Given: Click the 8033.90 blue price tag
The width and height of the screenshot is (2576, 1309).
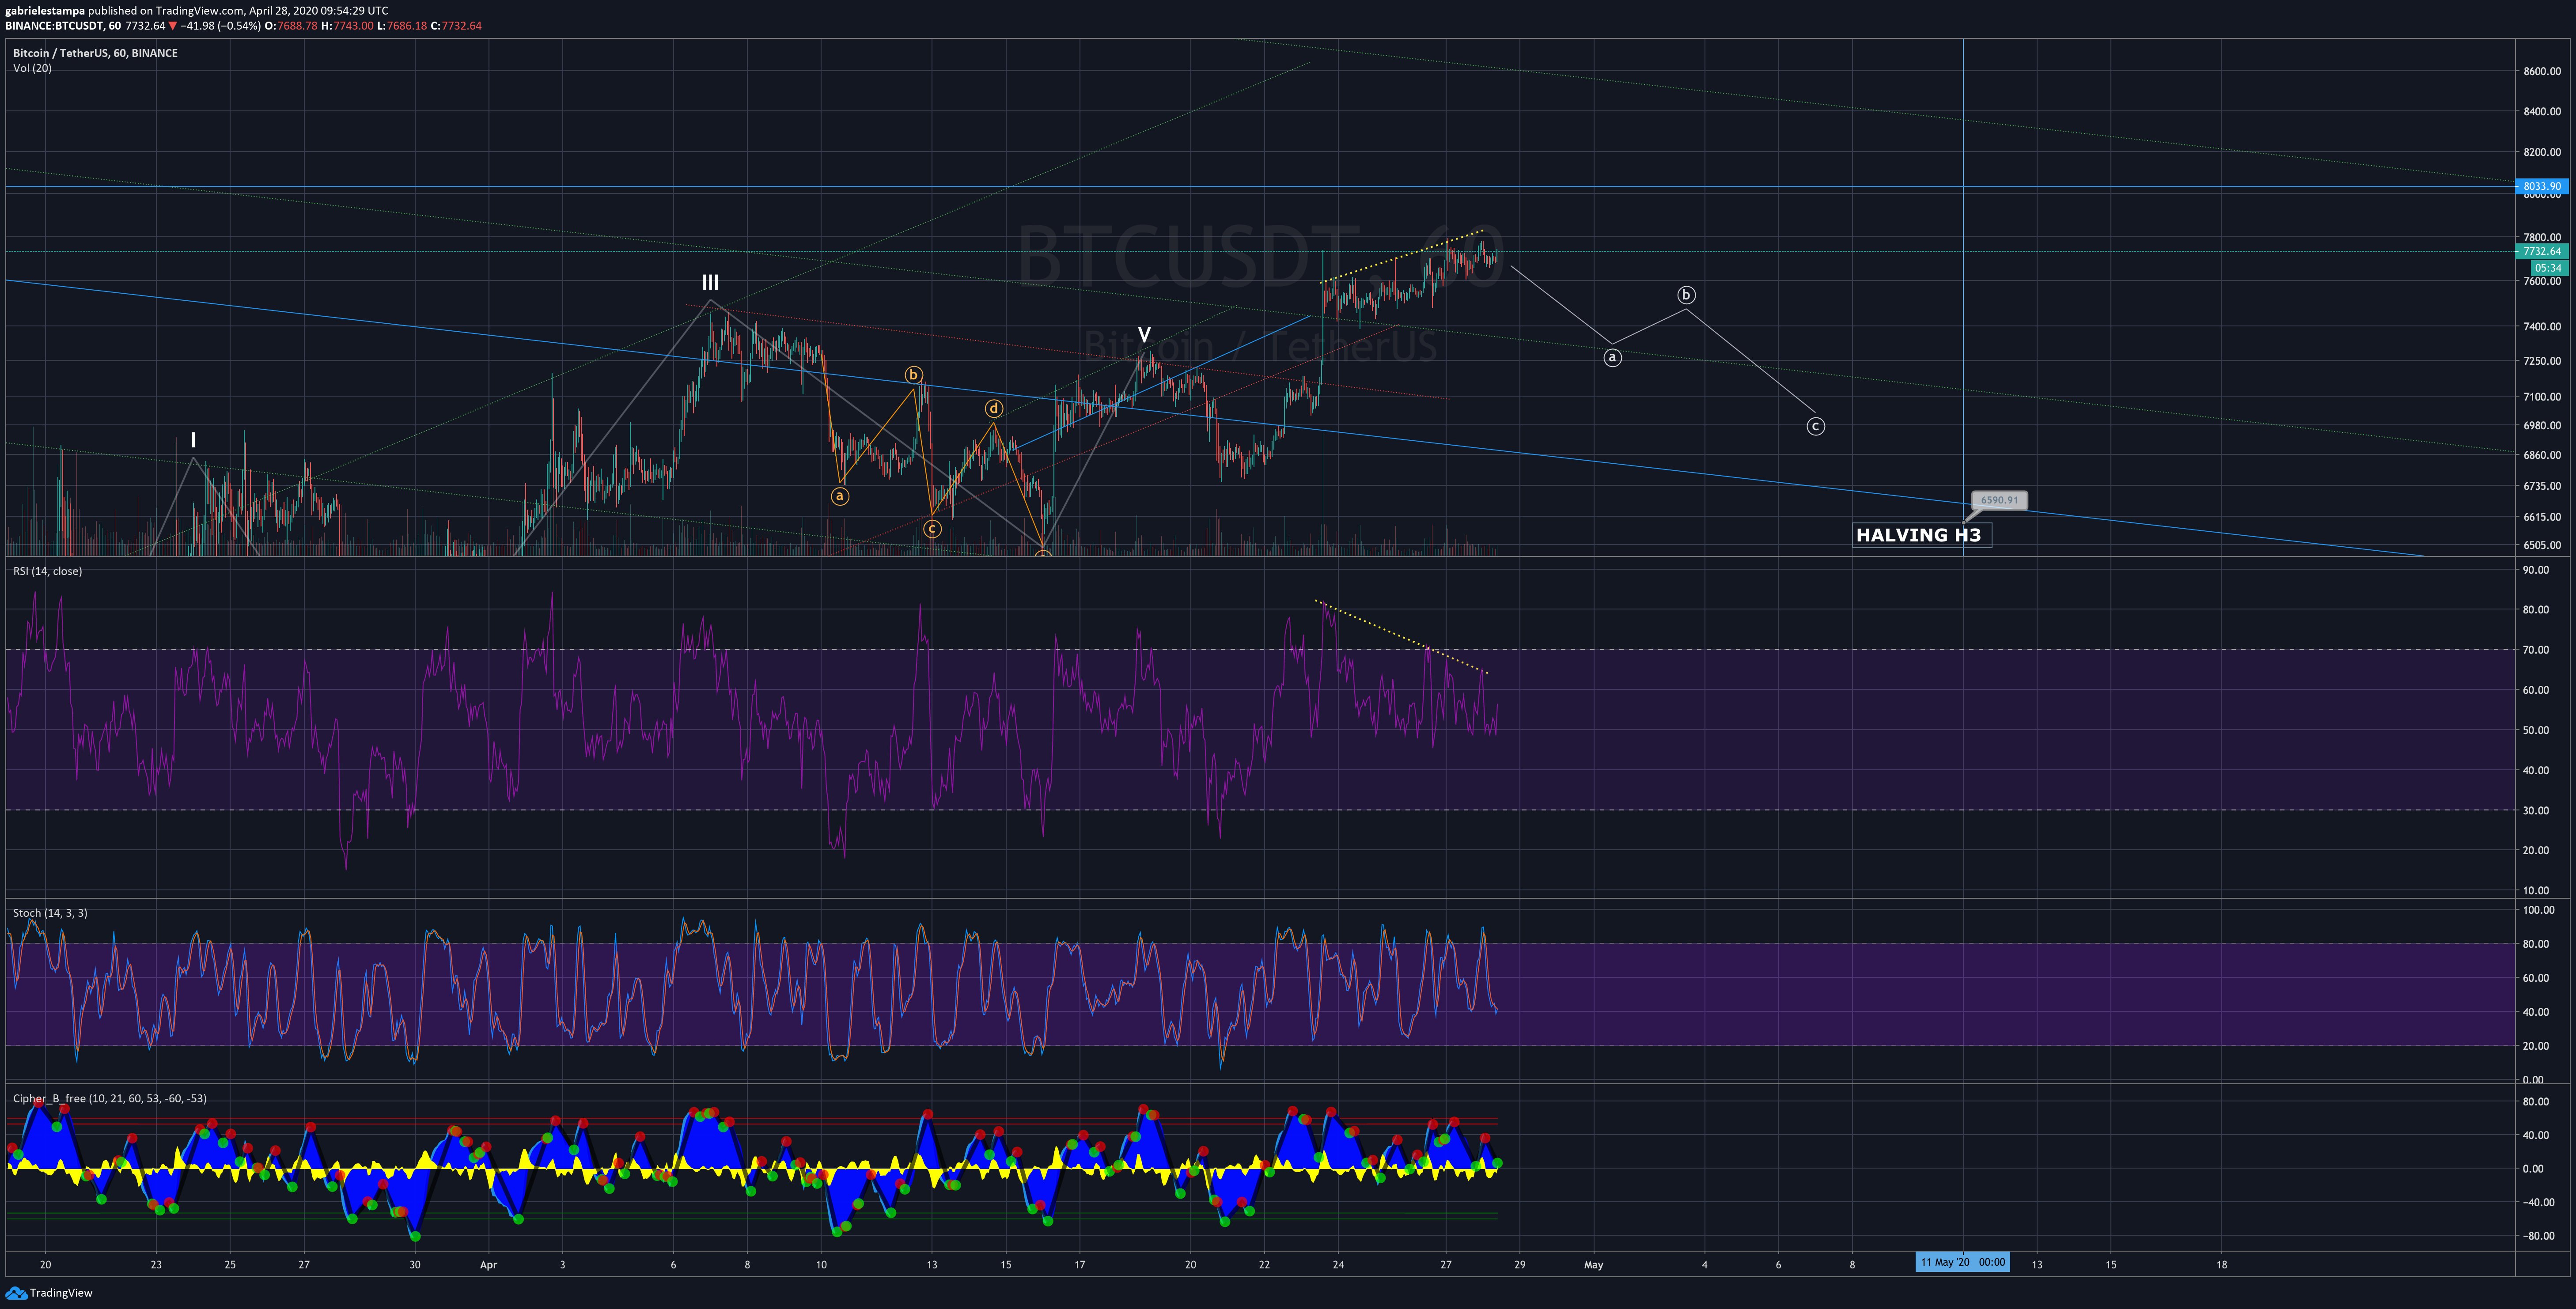Looking at the screenshot, I should pyautogui.click(x=2541, y=186).
